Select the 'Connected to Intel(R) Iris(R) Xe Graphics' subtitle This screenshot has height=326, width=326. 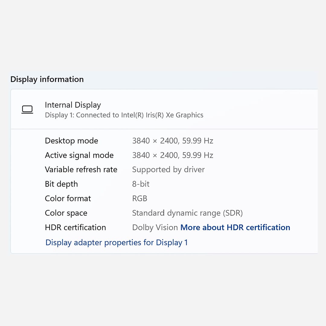click(124, 115)
